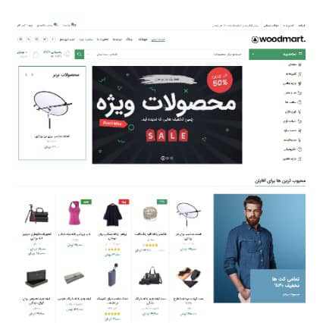323x323 pixels.
Task: Open the green-highlighted navigation menu item
Action: coord(86,39)
